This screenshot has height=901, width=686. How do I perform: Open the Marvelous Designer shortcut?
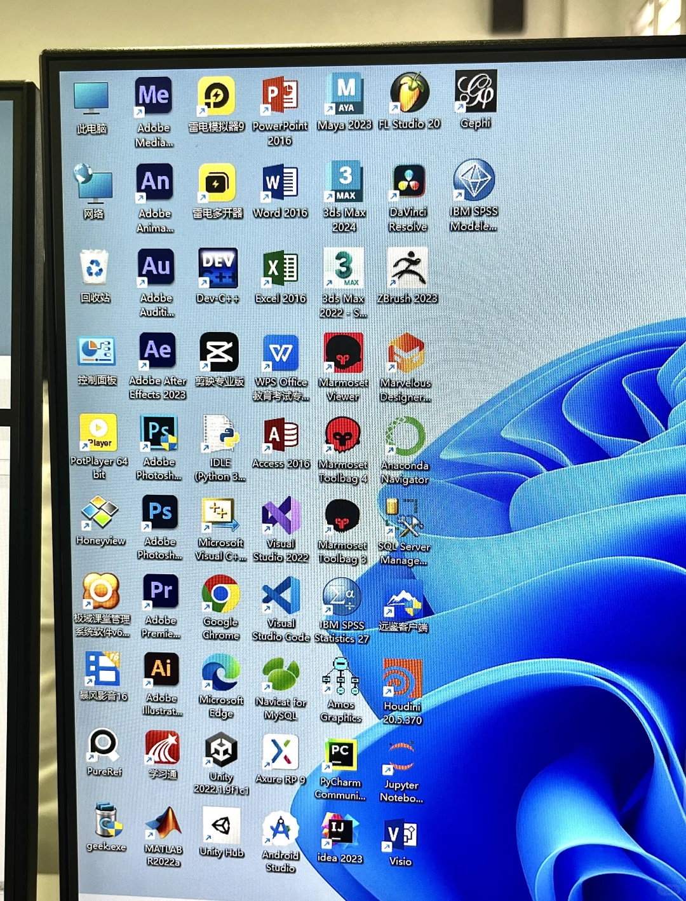(x=406, y=354)
